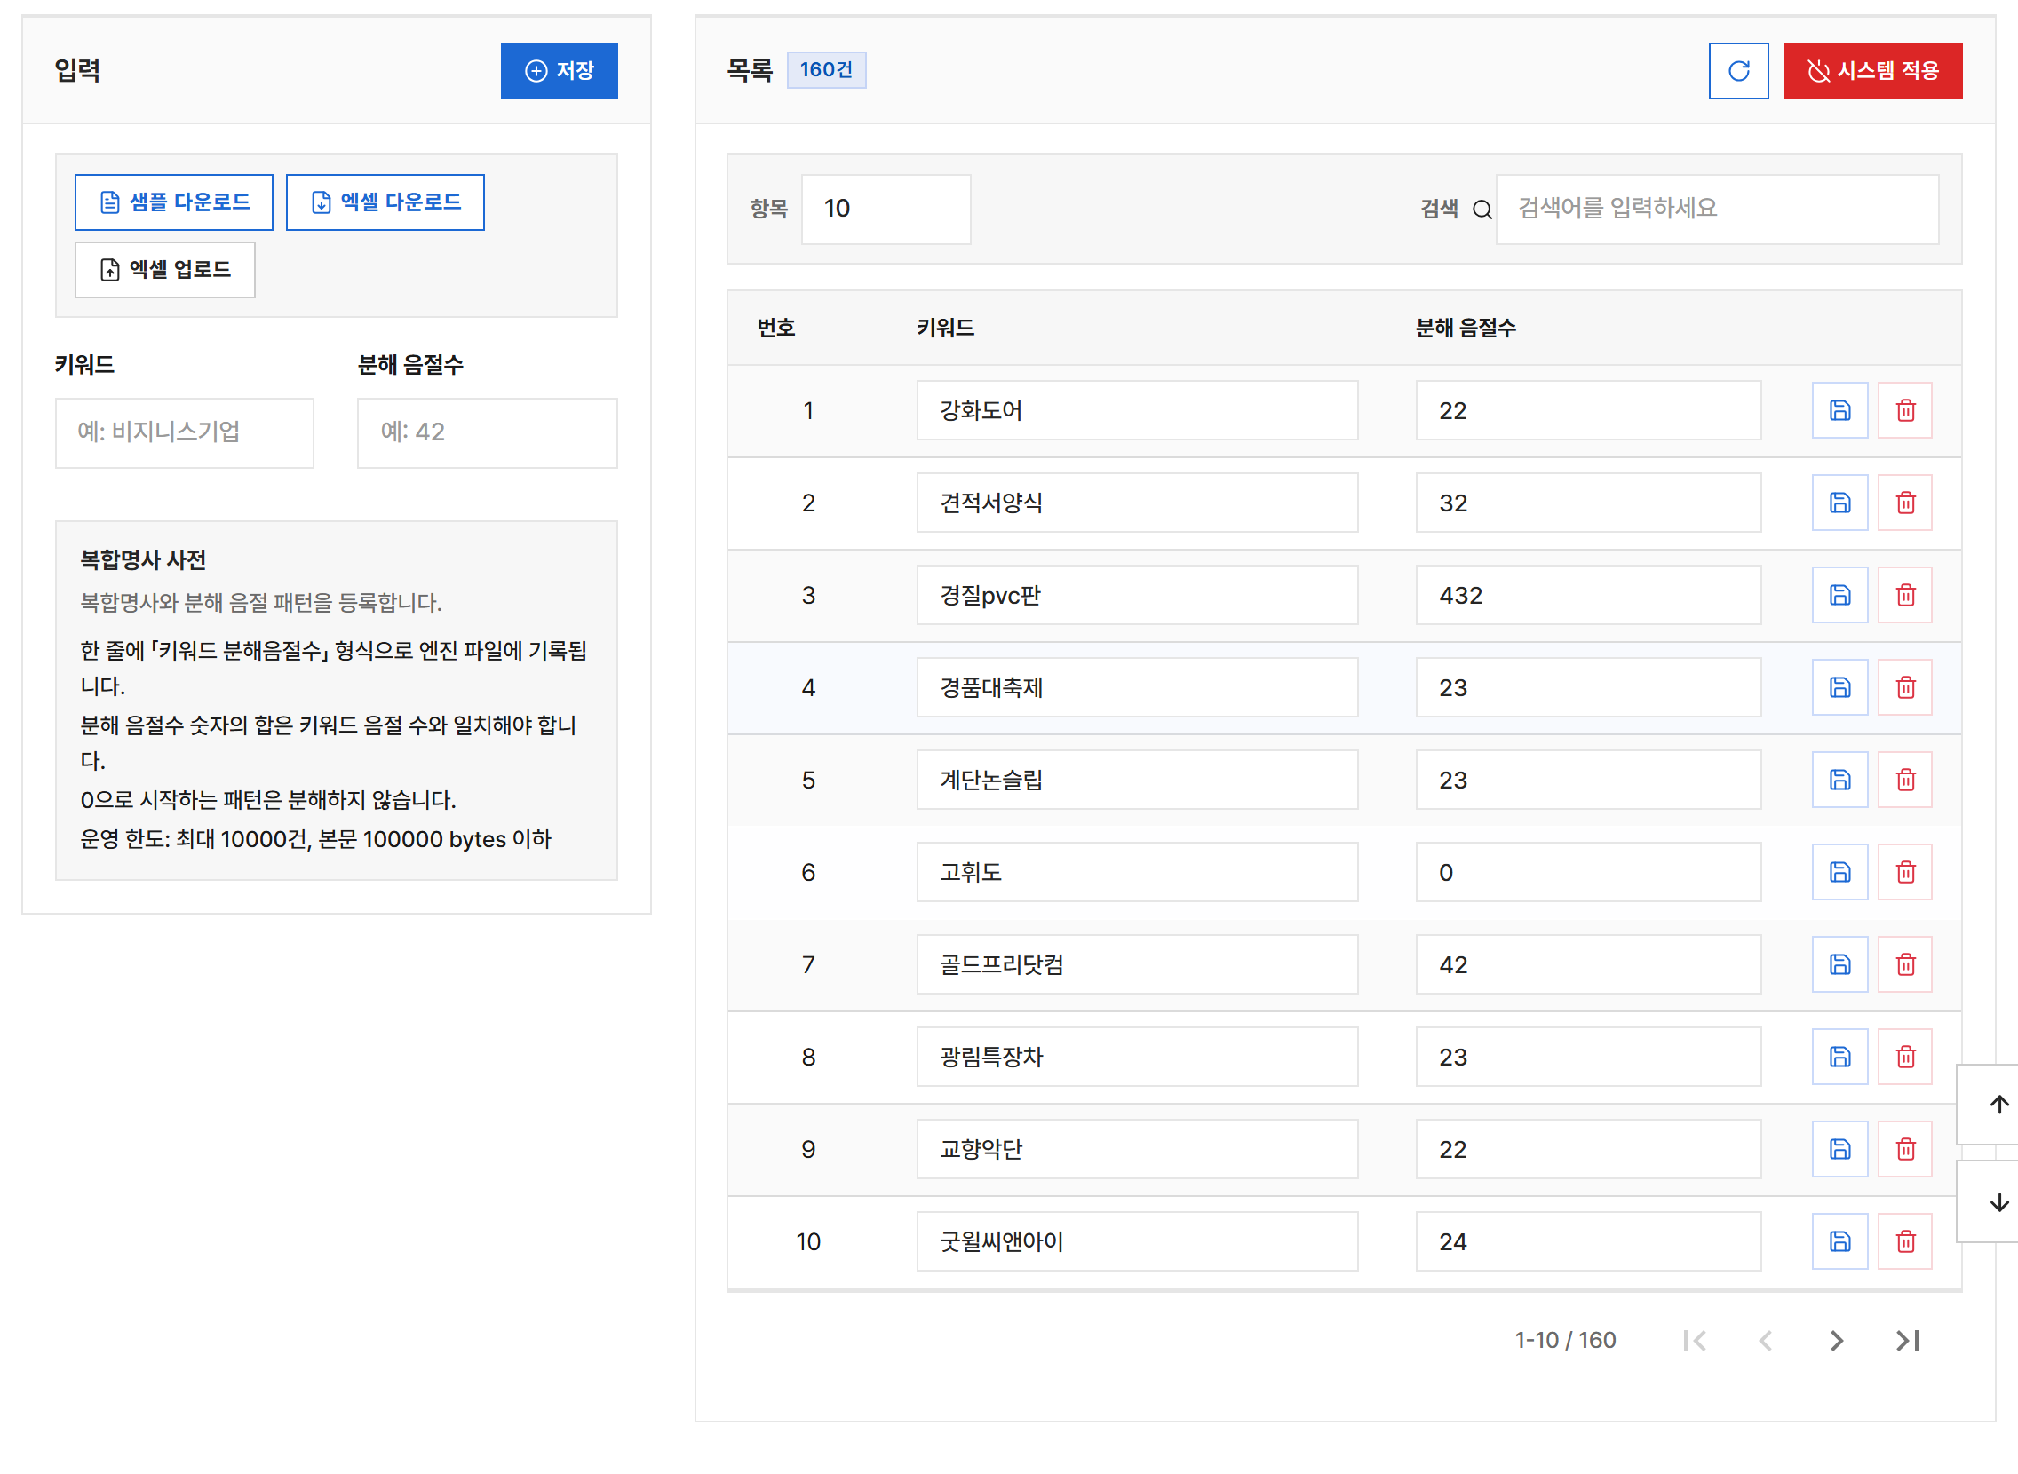The image size is (2018, 1474).
Task: Focus the 키워드 input field
Action: (x=185, y=432)
